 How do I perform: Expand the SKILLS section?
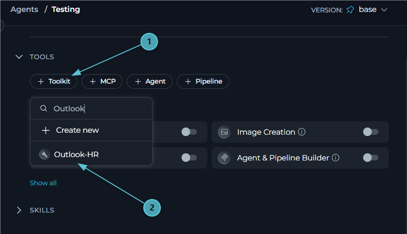click(19, 210)
